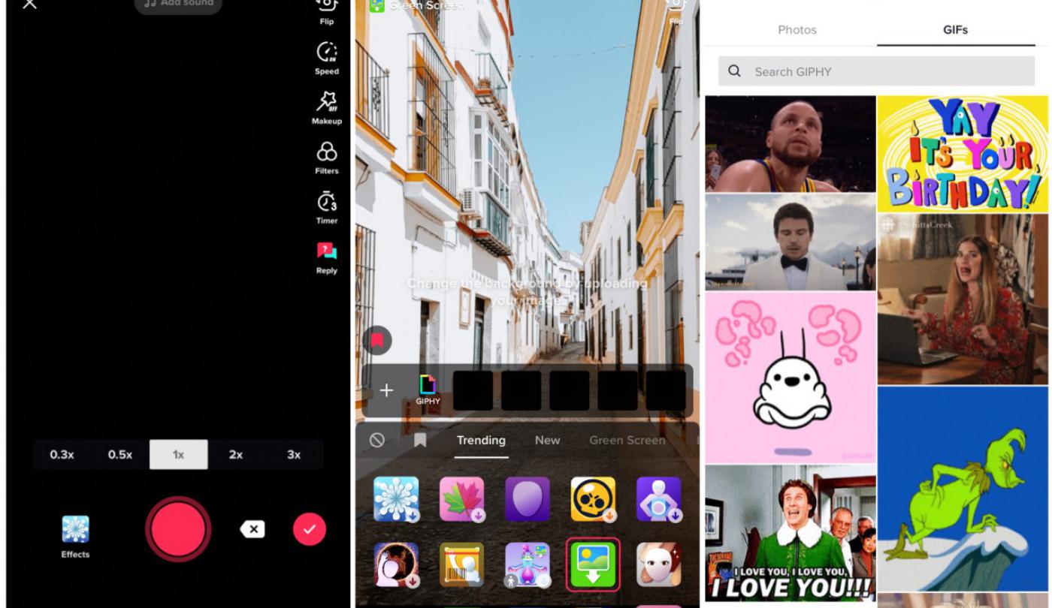Viewport: 1052px width, 608px height.
Task: Select the purple body figure effect
Action: coord(659,499)
